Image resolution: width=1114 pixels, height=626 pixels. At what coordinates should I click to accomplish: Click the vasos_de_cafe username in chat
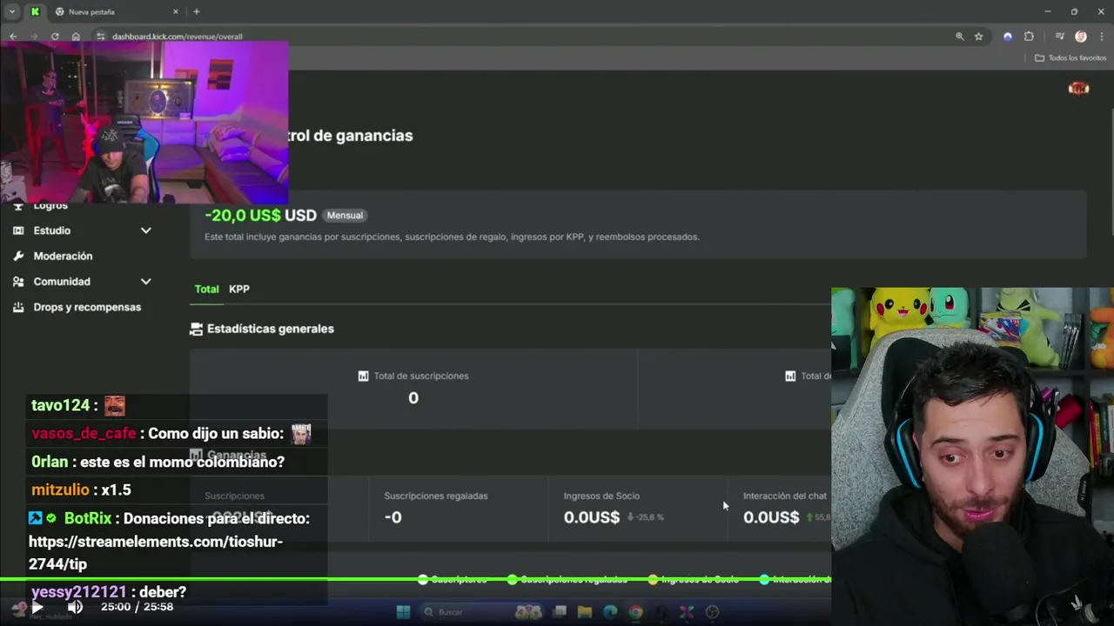click(84, 433)
